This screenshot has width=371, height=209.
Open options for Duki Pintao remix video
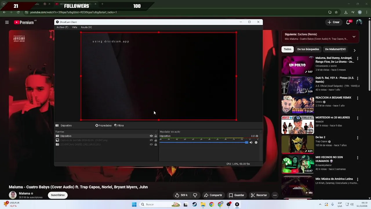point(357,78)
